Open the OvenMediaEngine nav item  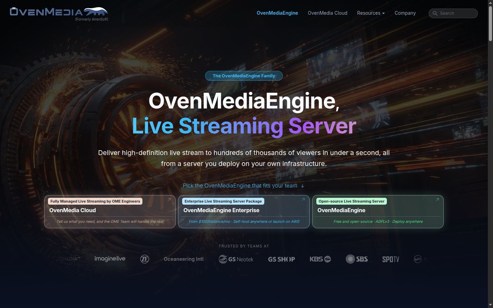point(277,13)
